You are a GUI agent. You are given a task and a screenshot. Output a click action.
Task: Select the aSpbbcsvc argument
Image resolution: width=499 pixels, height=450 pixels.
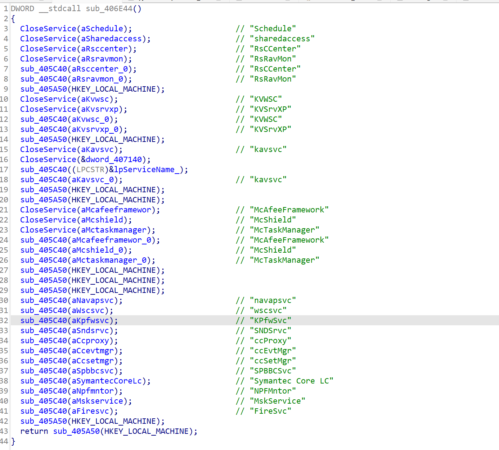[x=93, y=371]
